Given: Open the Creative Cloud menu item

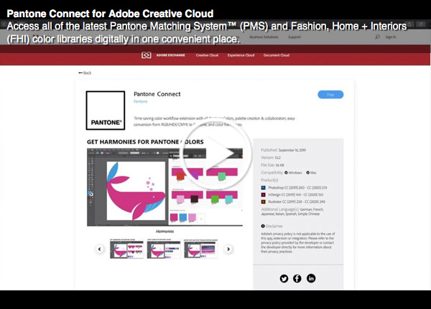Looking at the screenshot, I should (207, 55).
